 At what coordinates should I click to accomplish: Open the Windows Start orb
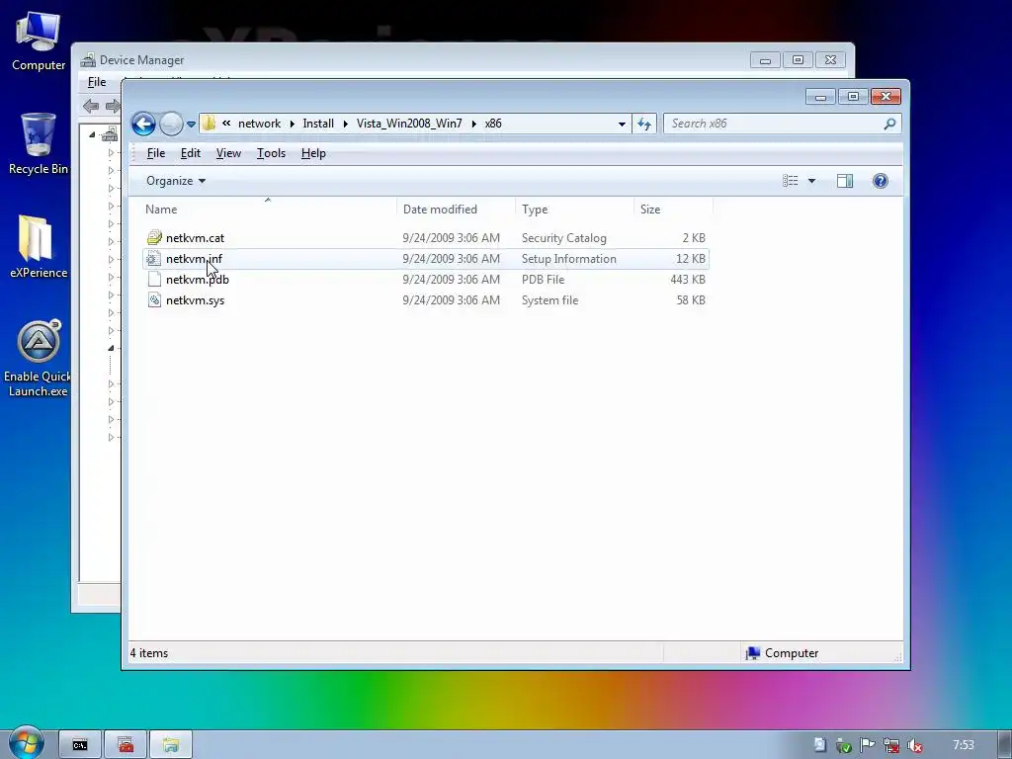[x=27, y=742]
